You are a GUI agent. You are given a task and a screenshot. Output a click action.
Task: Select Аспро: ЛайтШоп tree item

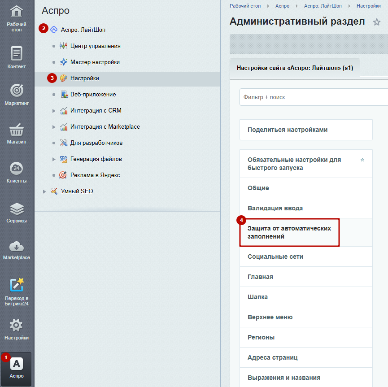[83, 30]
